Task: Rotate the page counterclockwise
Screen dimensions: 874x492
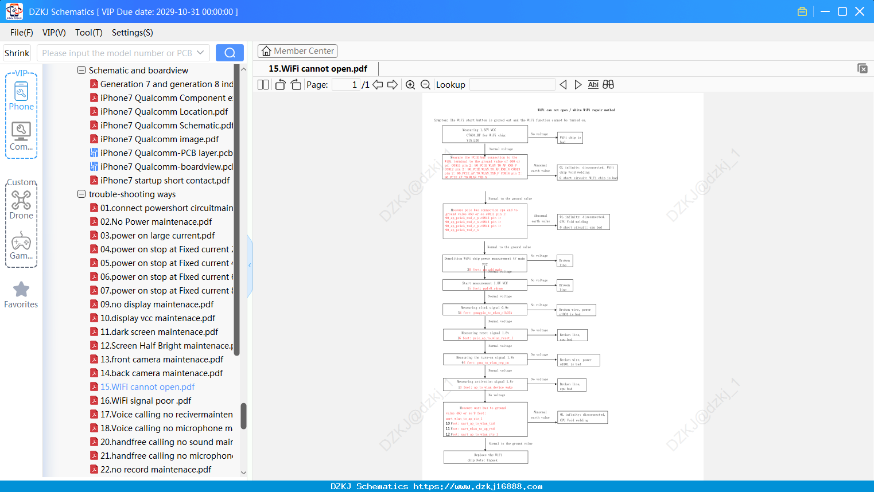Action: [x=280, y=85]
